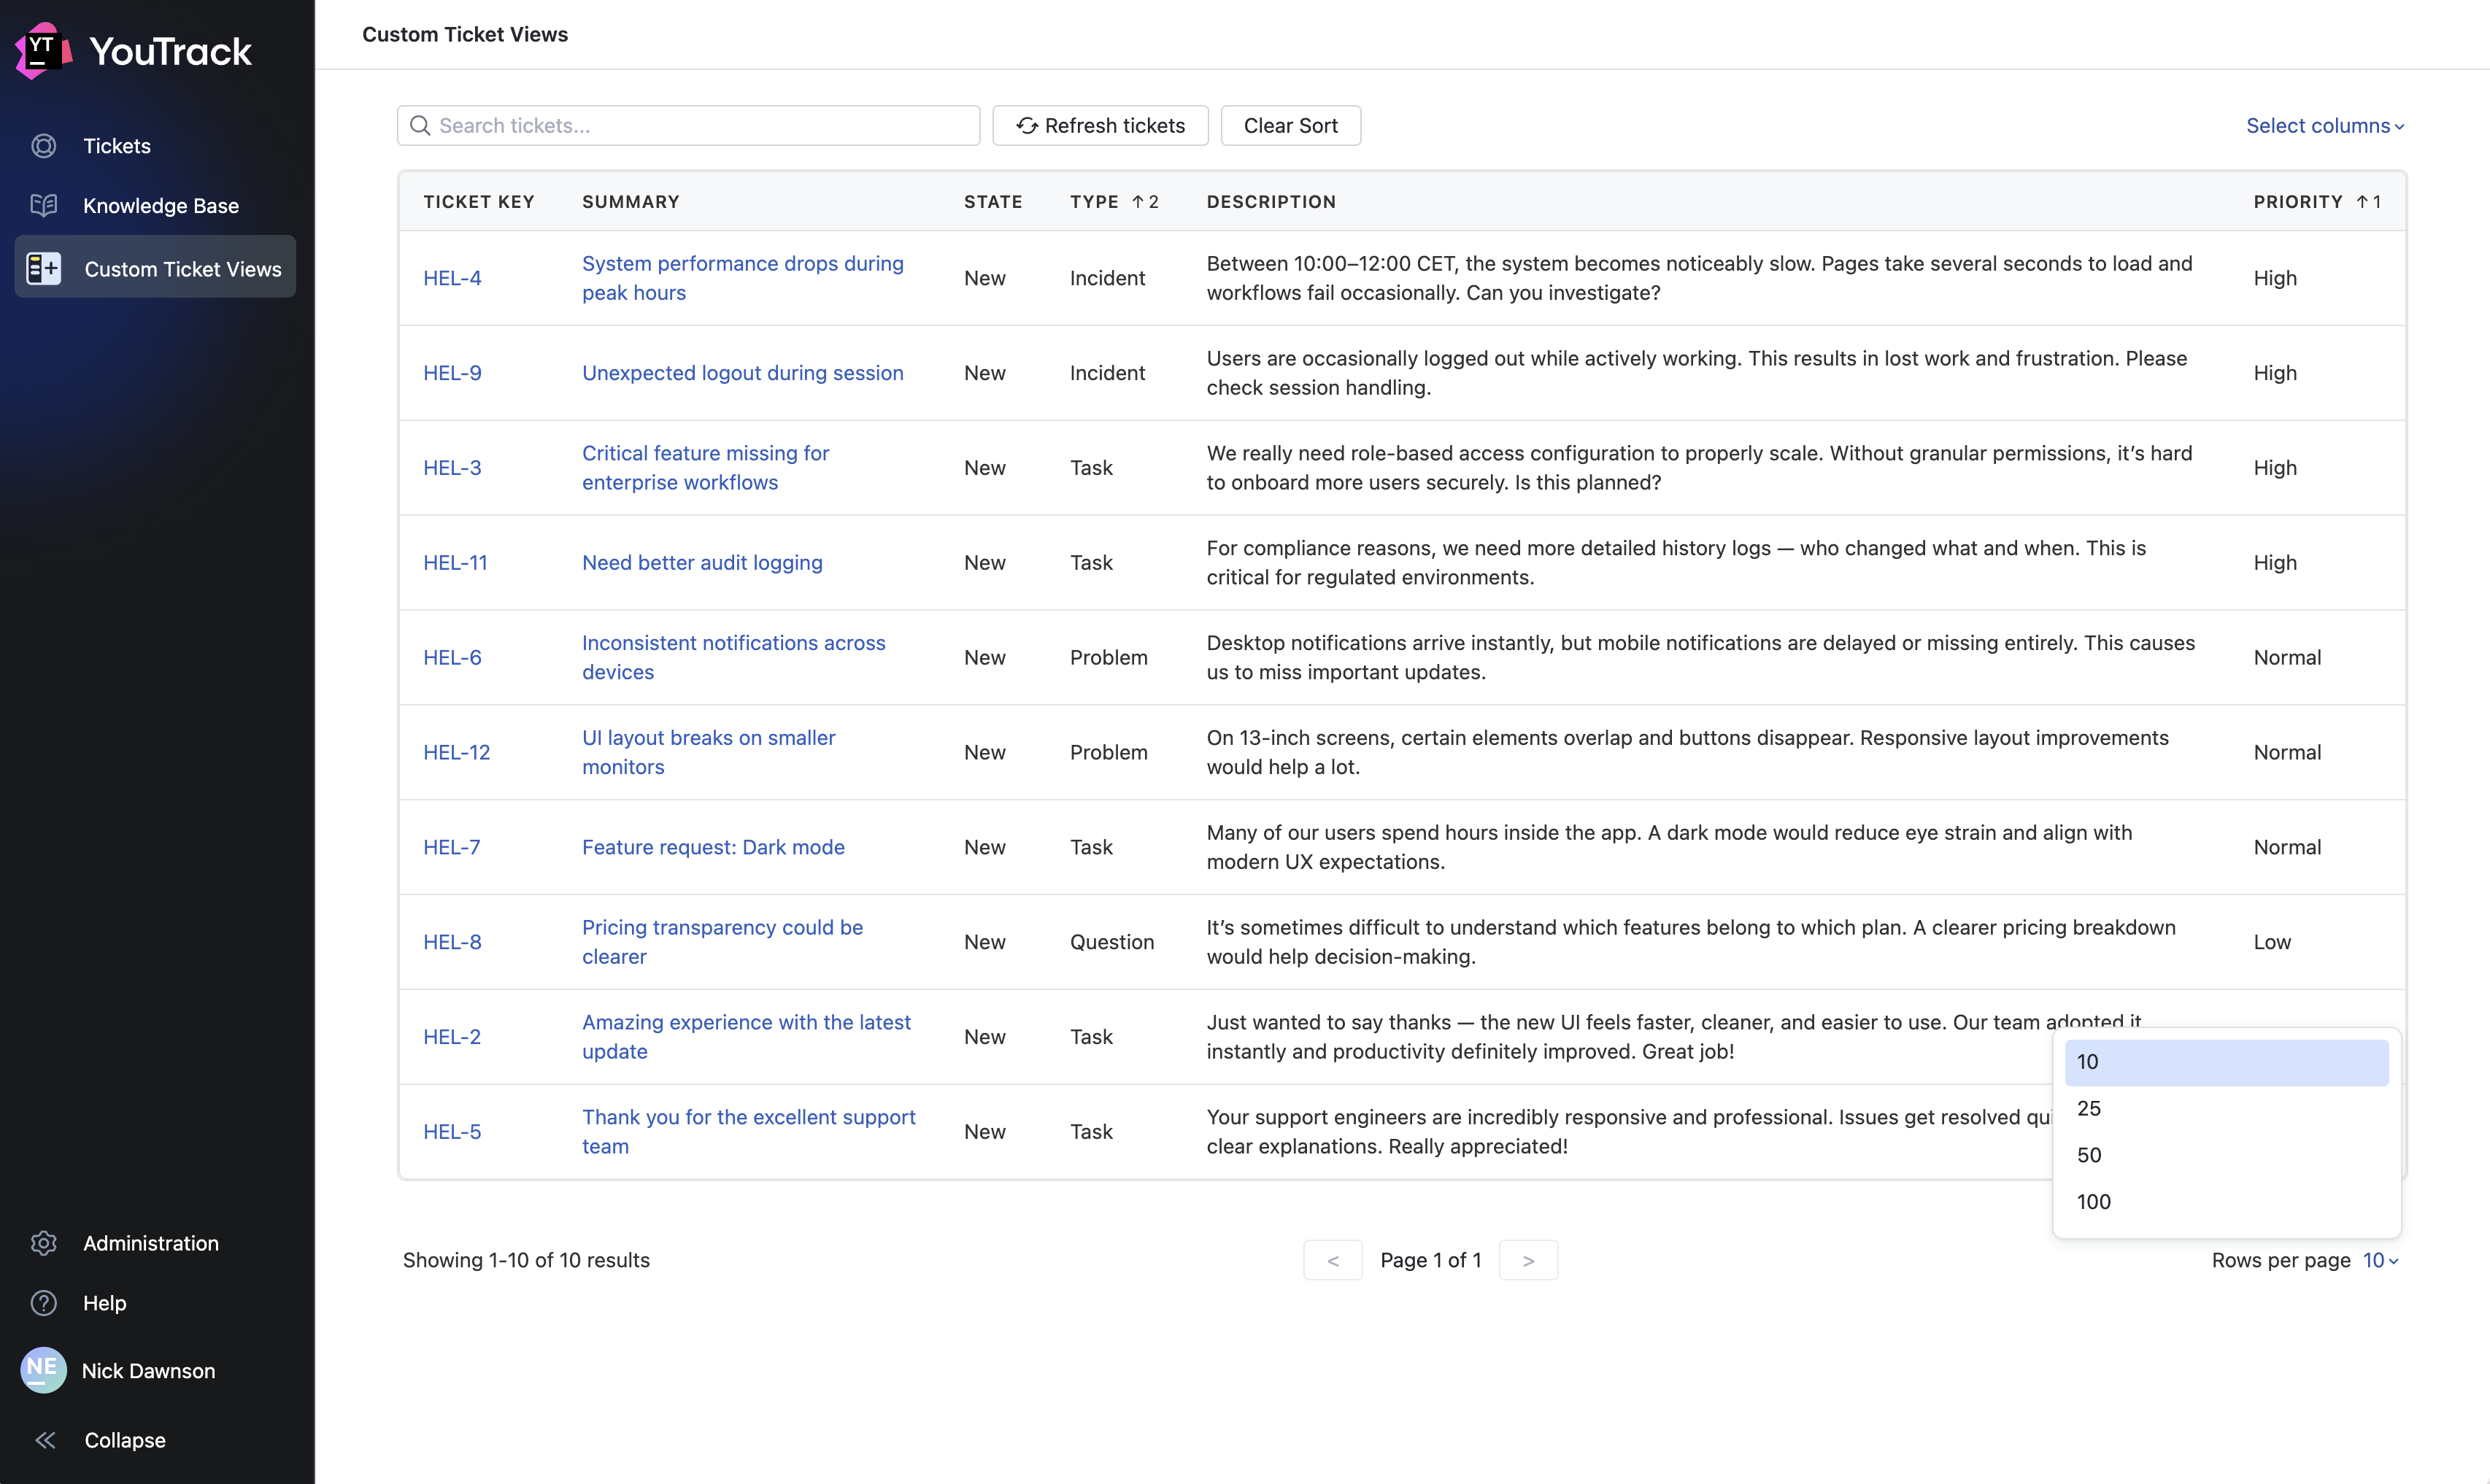Open ticket HEL-8 link

pos(452,942)
